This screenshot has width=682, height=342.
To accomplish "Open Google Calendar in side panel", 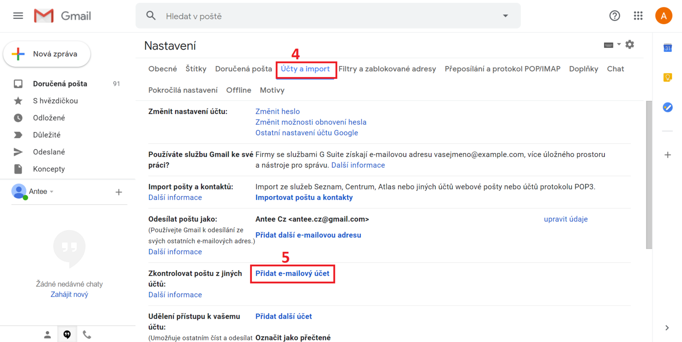I will tap(668, 48).
